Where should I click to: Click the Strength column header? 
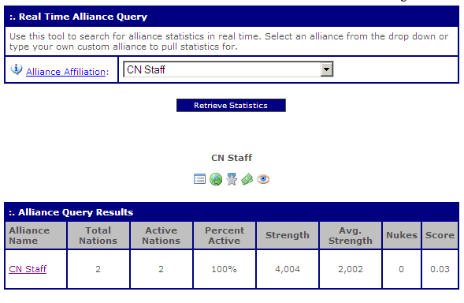[x=288, y=235]
